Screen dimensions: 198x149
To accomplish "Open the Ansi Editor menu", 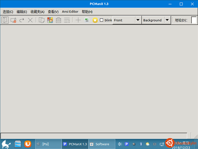I will click(70, 12).
